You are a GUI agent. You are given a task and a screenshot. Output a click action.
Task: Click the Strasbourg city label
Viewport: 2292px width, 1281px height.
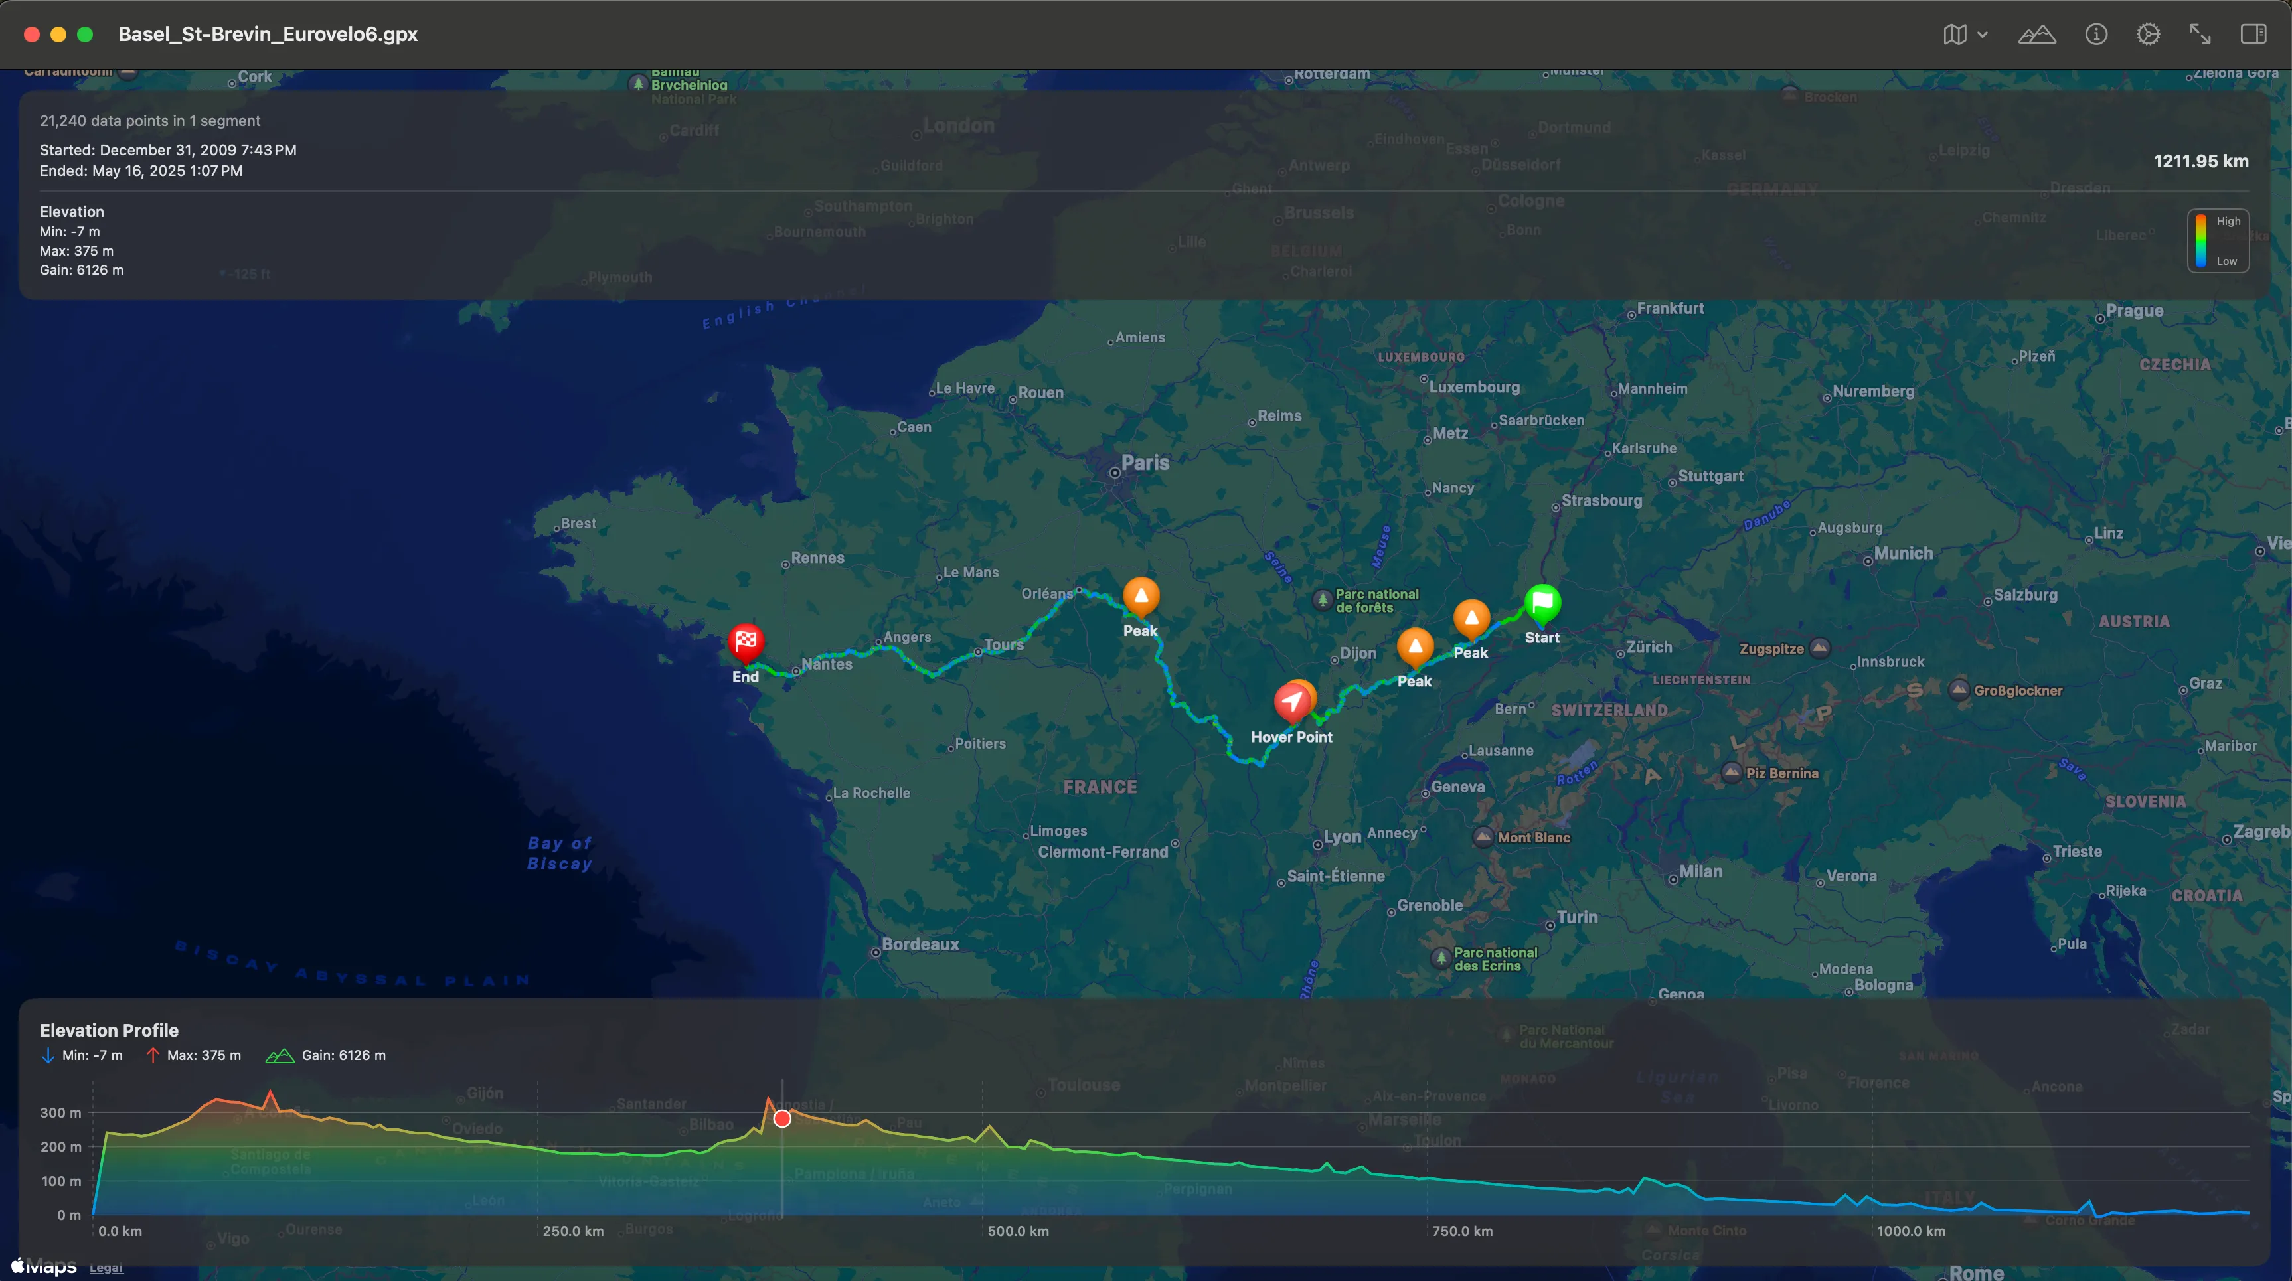pos(1601,501)
